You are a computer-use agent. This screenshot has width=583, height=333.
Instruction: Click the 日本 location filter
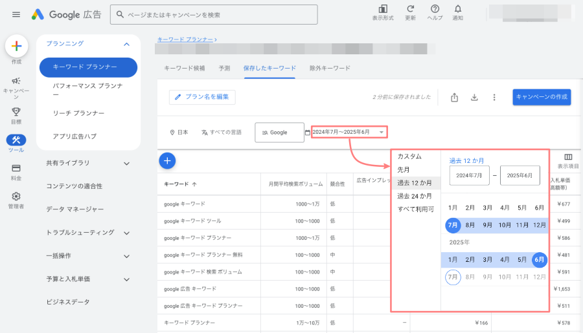[x=179, y=132]
